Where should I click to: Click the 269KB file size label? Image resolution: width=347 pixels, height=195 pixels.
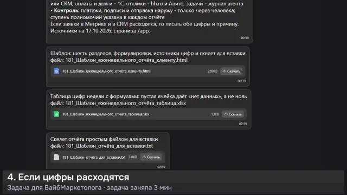click(212, 71)
